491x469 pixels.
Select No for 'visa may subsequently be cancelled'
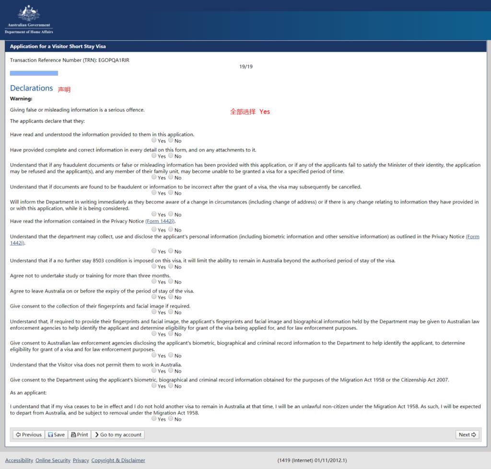point(171,192)
